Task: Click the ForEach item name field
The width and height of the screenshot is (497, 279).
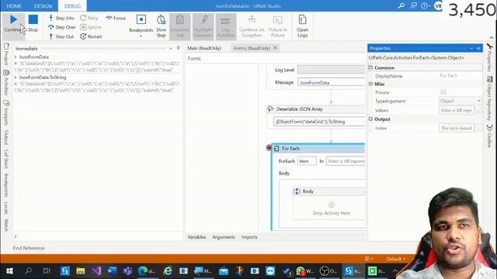Action: pyautogui.click(x=307, y=161)
